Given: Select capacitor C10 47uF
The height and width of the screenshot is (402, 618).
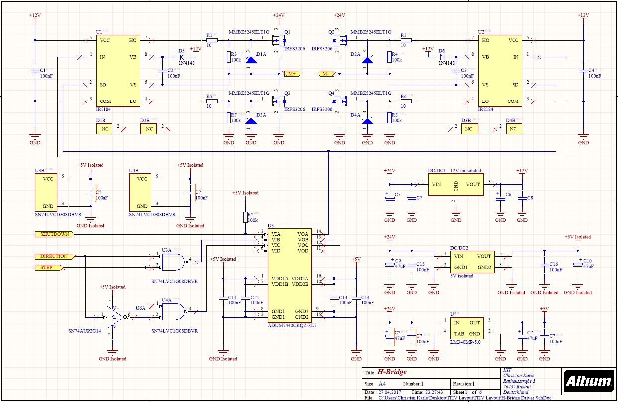Looking at the screenshot, I should (x=578, y=264).
